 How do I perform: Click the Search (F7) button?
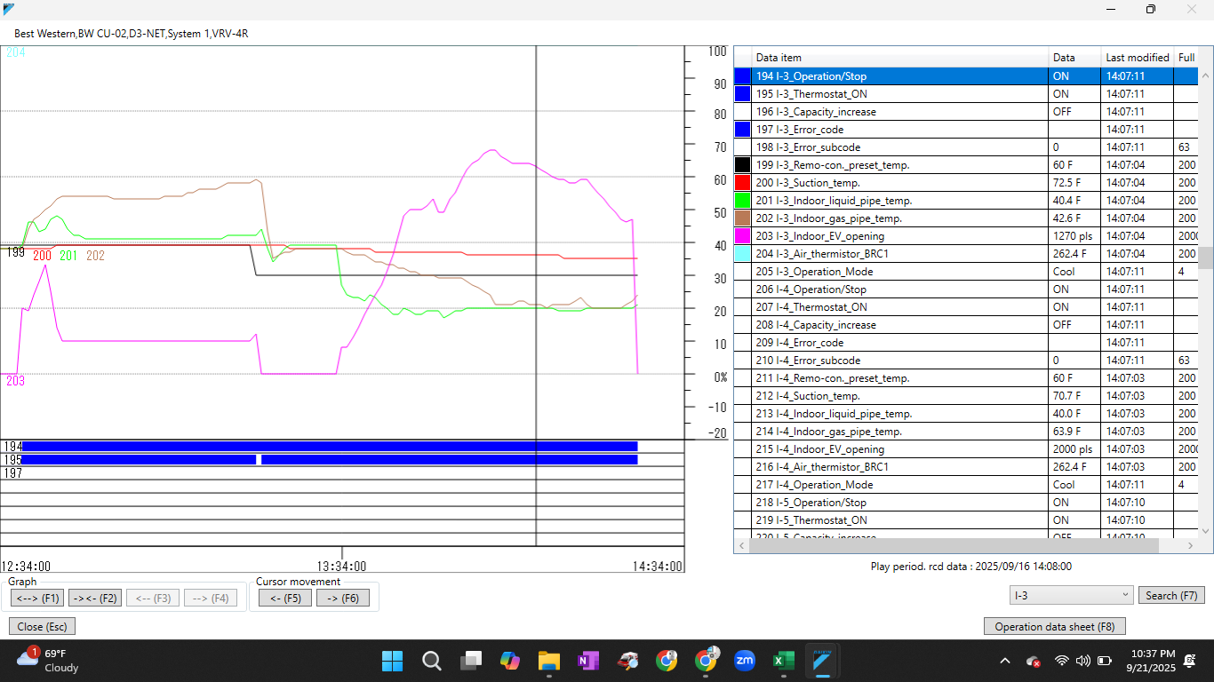click(1171, 594)
